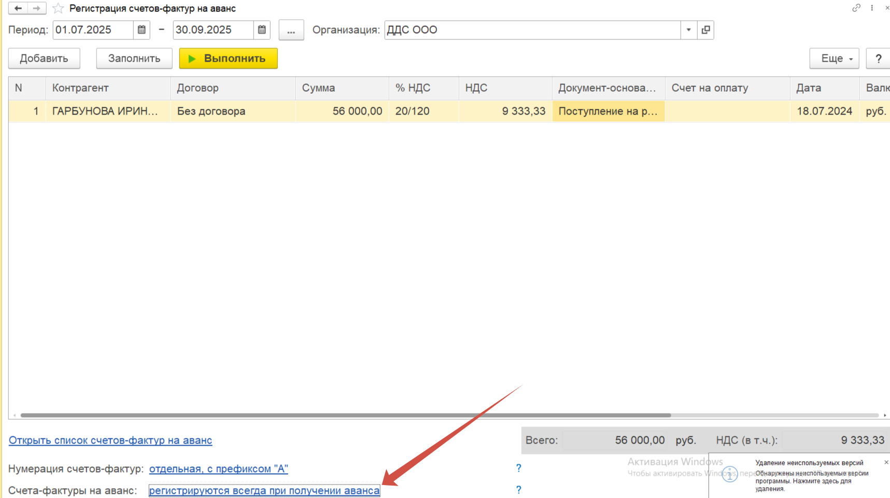
Task: Click advance invoice registration rule link
Action: tap(264, 490)
